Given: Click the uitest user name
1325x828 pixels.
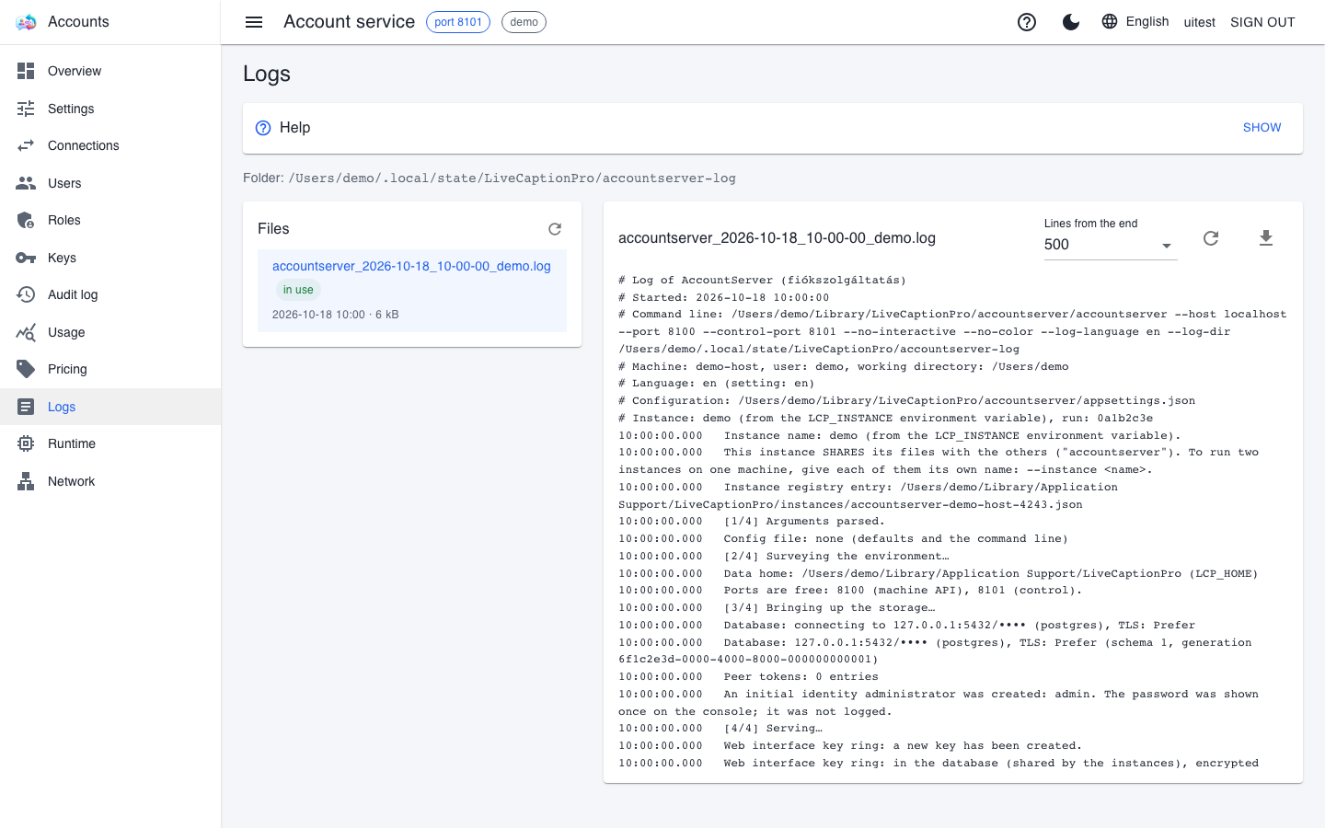Looking at the screenshot, I should [x=1199, y=22].
